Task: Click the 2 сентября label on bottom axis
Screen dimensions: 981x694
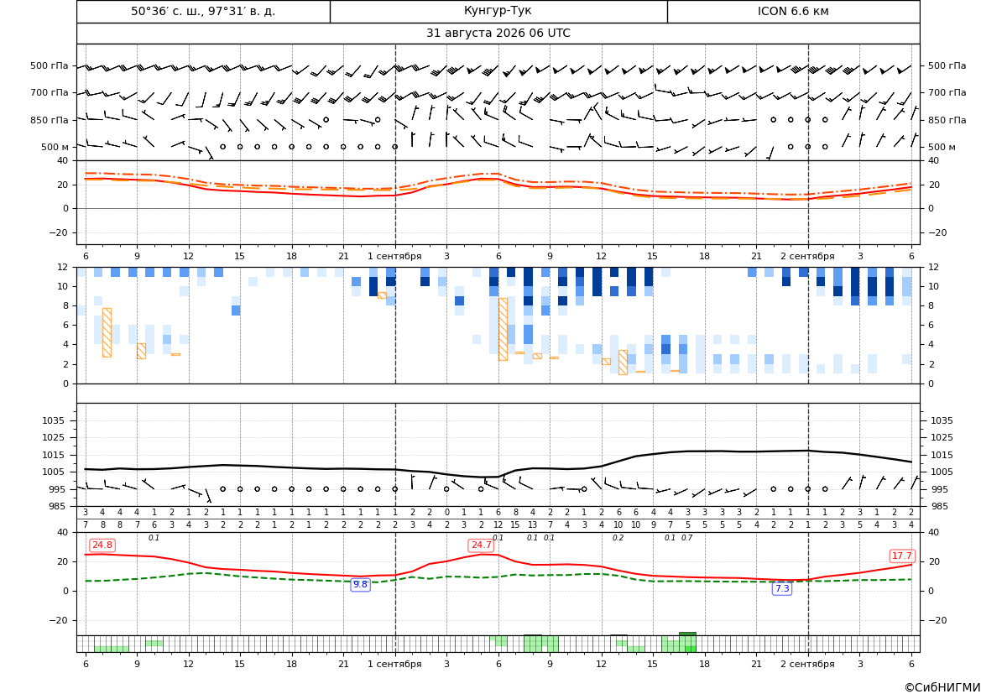Action: point(807,664)
